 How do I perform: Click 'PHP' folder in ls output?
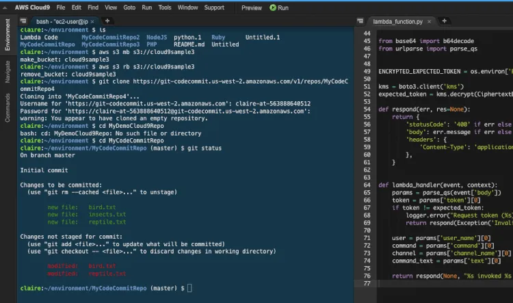pyautogui.click(x=151, y=44)
